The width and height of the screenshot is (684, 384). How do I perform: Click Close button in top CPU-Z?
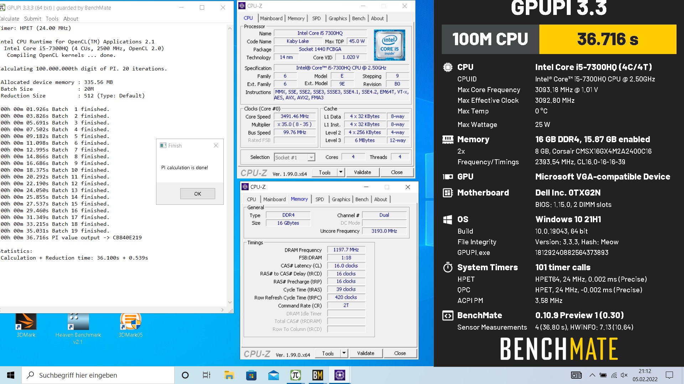coord(397,172)
